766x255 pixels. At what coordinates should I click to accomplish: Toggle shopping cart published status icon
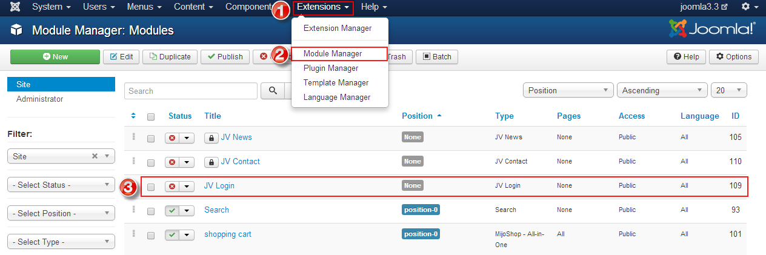[172, 234]
